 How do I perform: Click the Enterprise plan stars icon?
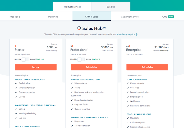[128, 46]
